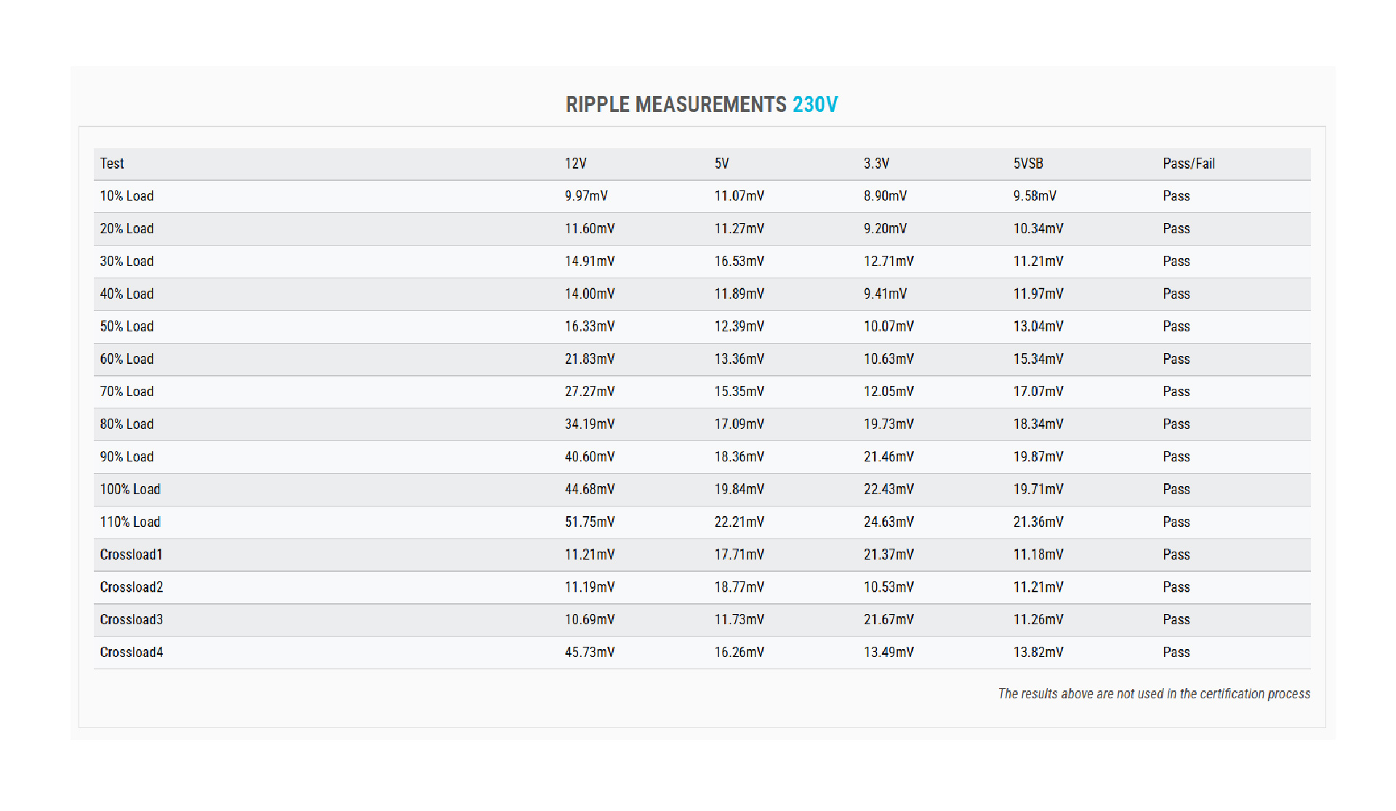
Task: Click the Crossload4 row label
Action: point(131,652)
